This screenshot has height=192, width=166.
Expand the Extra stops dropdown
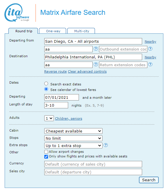tap(73, 146)
